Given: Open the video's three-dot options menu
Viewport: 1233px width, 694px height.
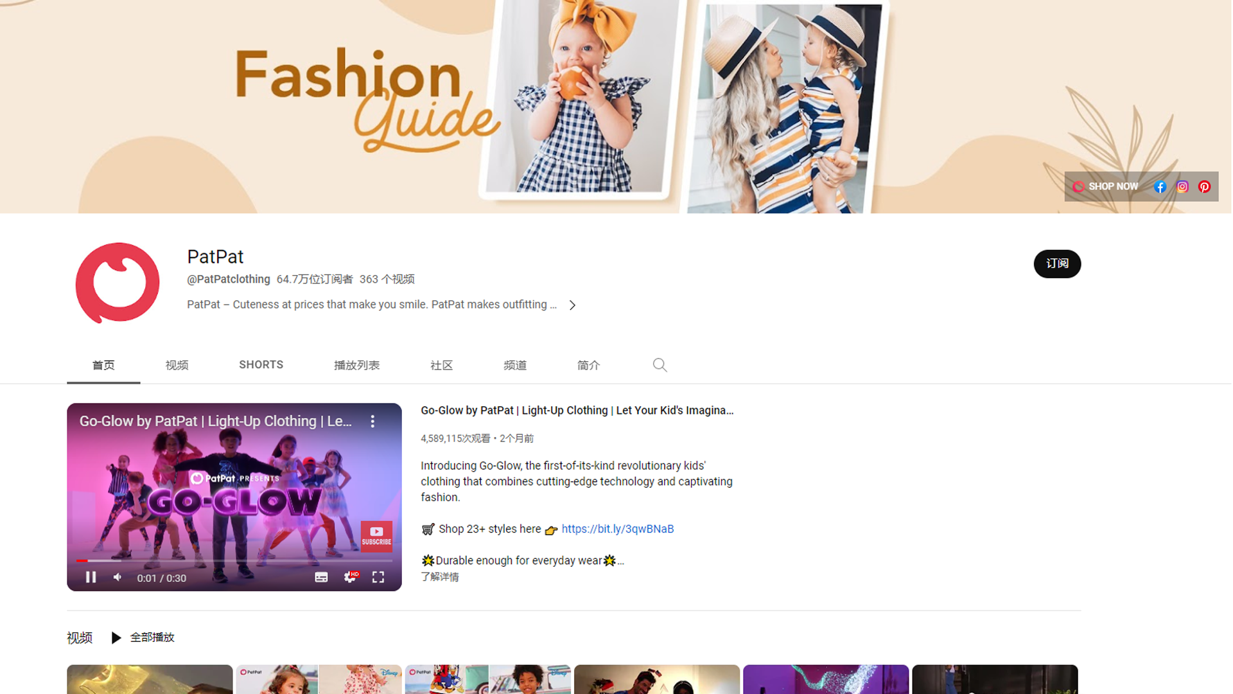Looking at the screenshot, I should pos(372,422).
